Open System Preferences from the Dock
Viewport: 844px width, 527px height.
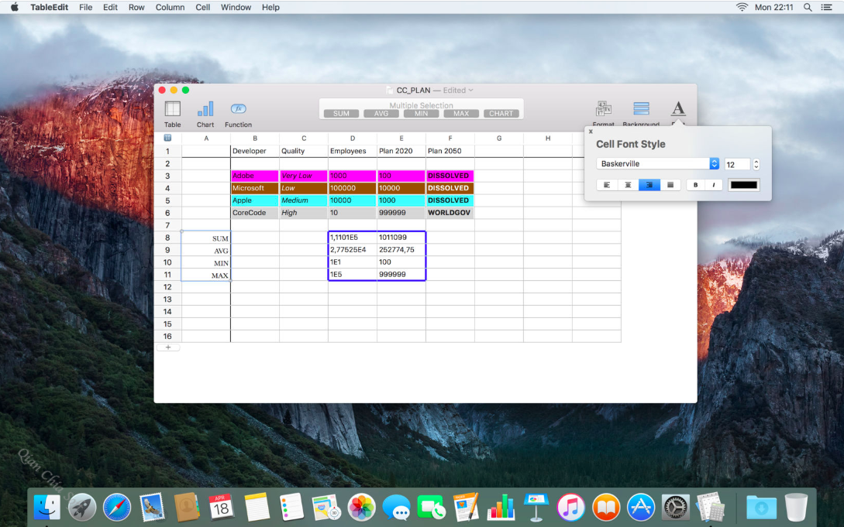[x=675, y=507]
